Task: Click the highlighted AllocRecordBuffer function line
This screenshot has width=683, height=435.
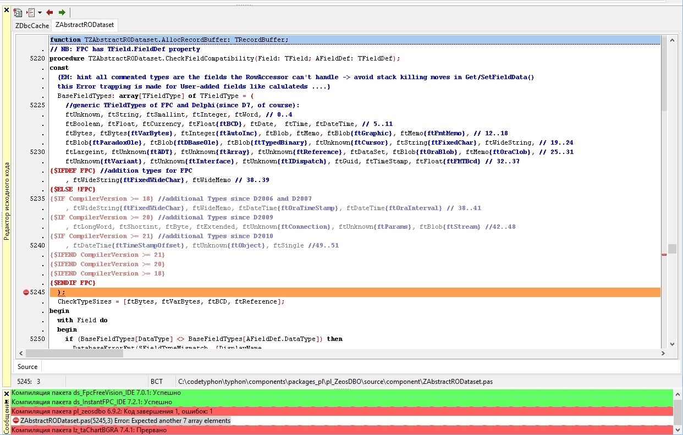Action: (355, 40)
